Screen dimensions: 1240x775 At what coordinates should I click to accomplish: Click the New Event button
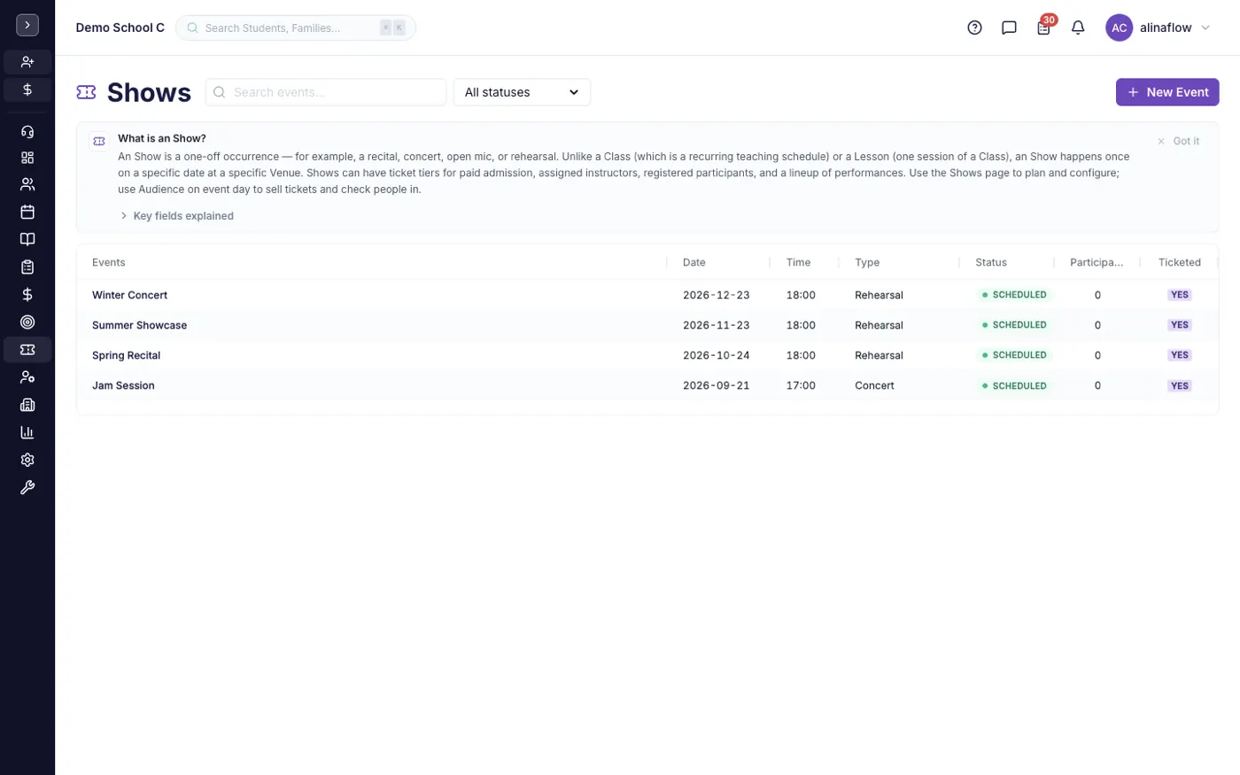tap(1167, 92)
